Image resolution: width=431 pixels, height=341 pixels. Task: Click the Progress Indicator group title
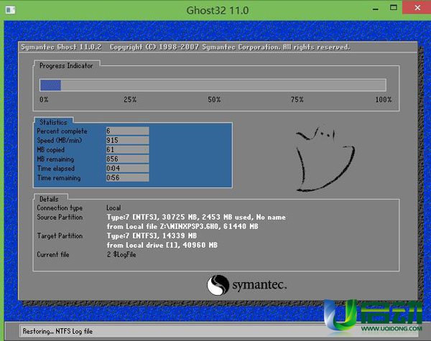click(66, 65)
